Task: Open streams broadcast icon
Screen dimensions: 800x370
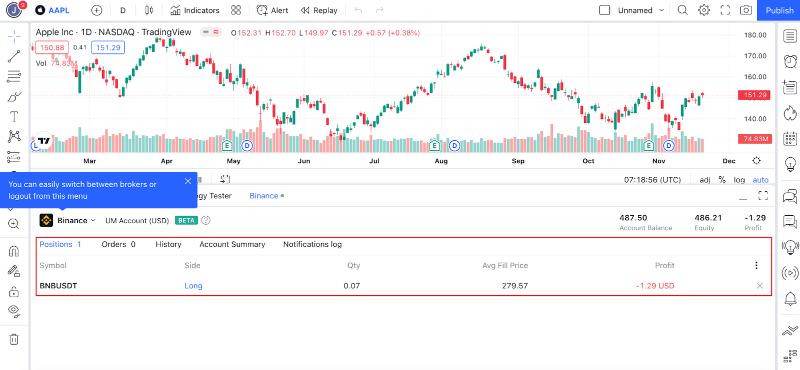Action: click(790, 273)
